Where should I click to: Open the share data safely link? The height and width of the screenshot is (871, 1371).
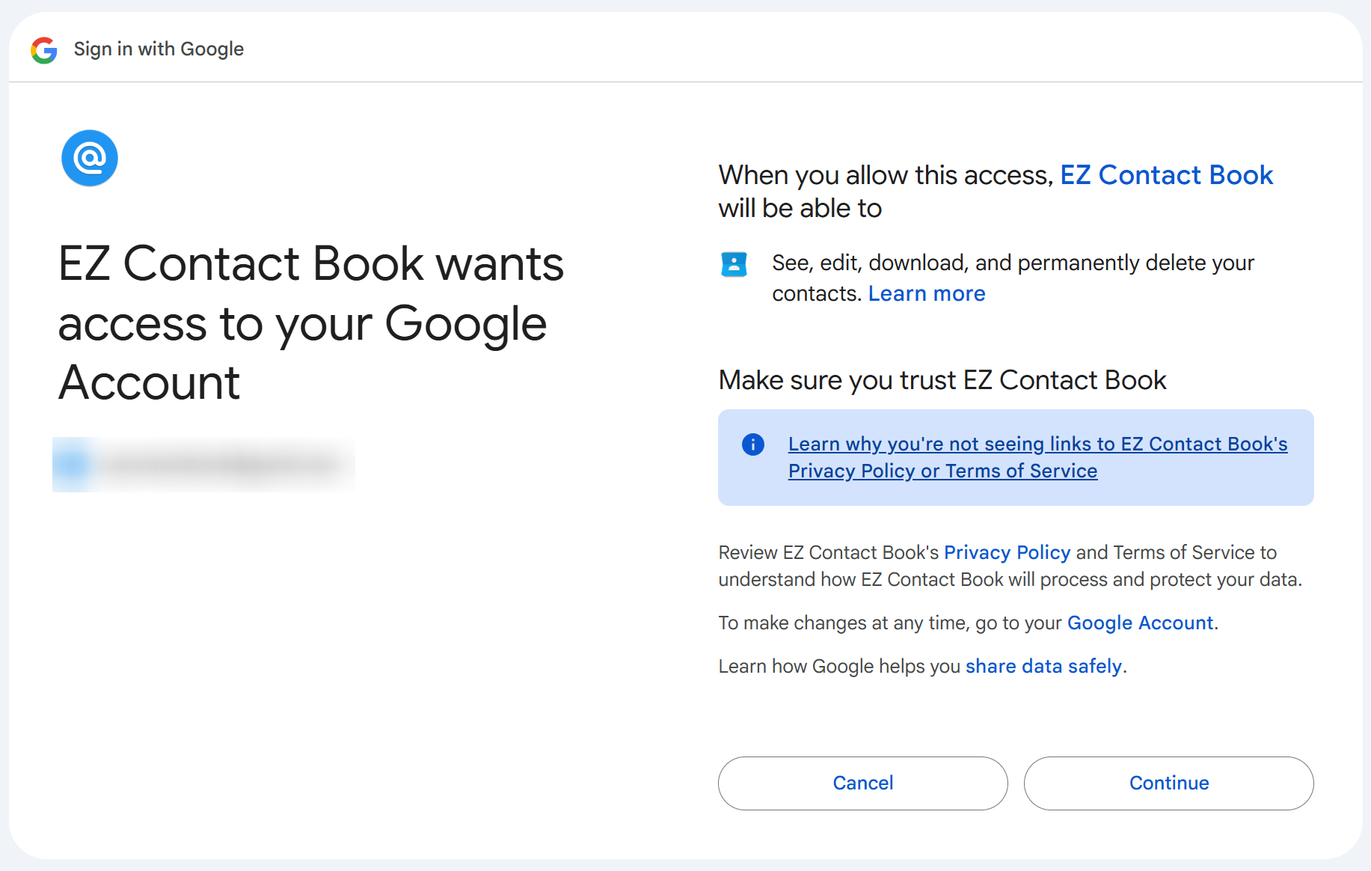pyautogui.click(x=1043, y=666)
